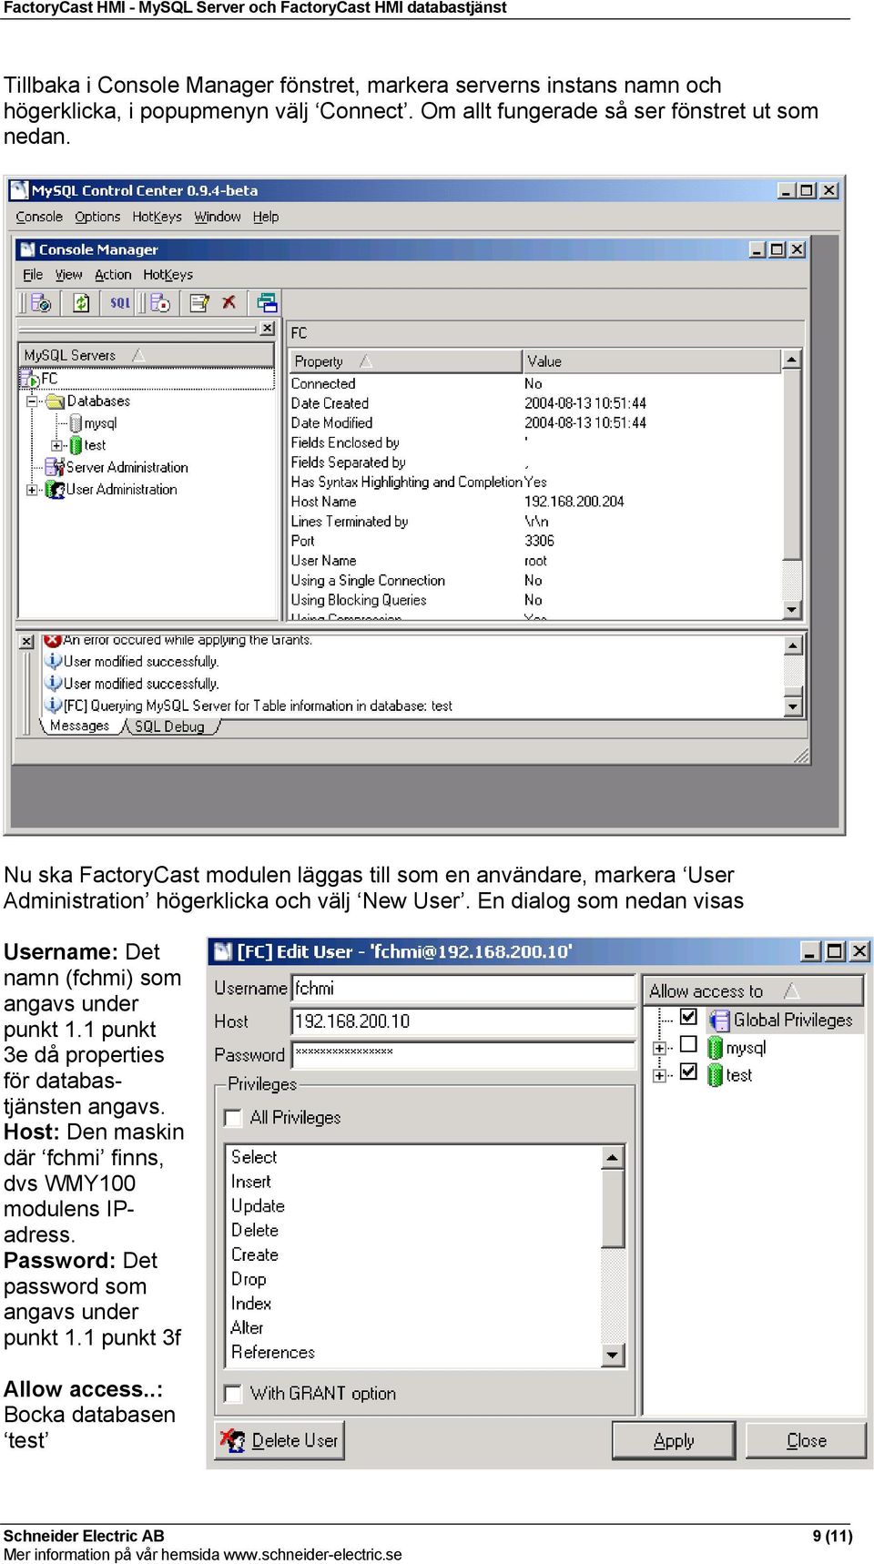Close the messages panel with its X
This screenshot has width=874, height=1564.
[x=26, y=642]
